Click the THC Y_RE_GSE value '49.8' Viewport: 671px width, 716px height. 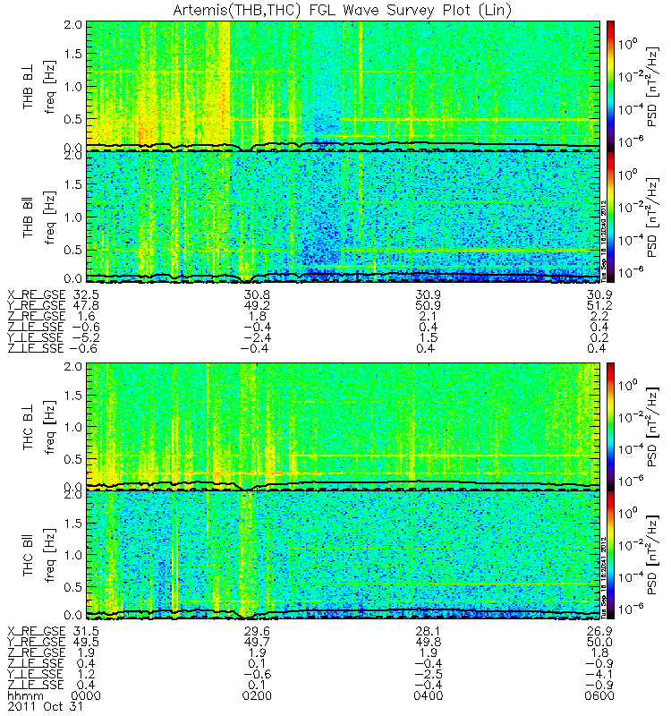pyautogui.click(x=429, y=642)
